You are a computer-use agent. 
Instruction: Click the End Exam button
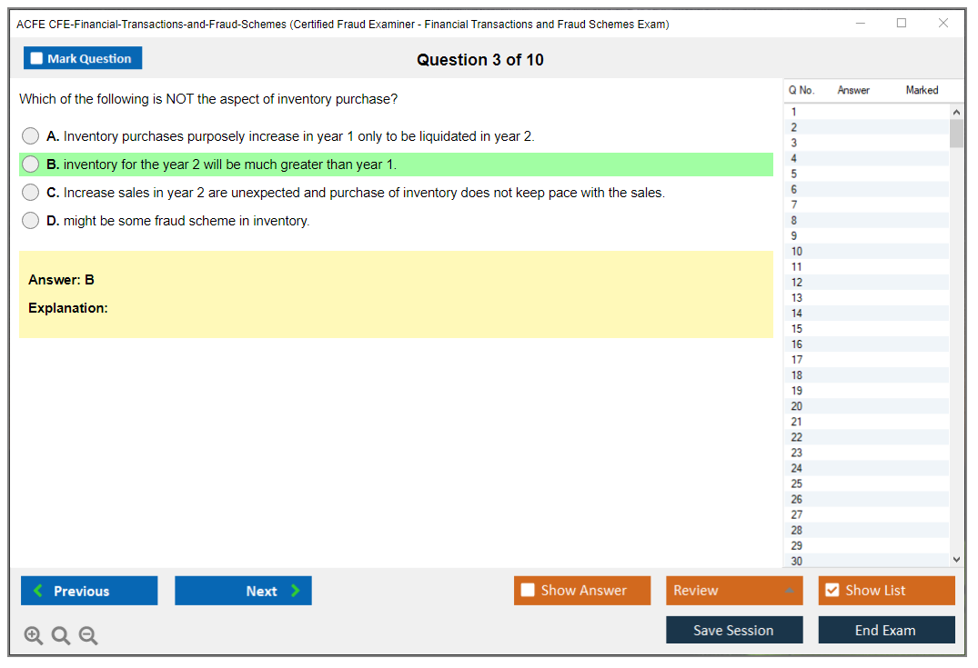pyautogui.click(x=886, y=630)
